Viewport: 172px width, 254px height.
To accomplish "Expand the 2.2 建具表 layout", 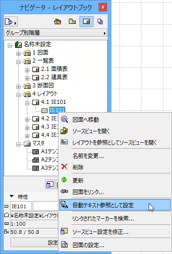I will pyautogui.click(x=27, y=78).
